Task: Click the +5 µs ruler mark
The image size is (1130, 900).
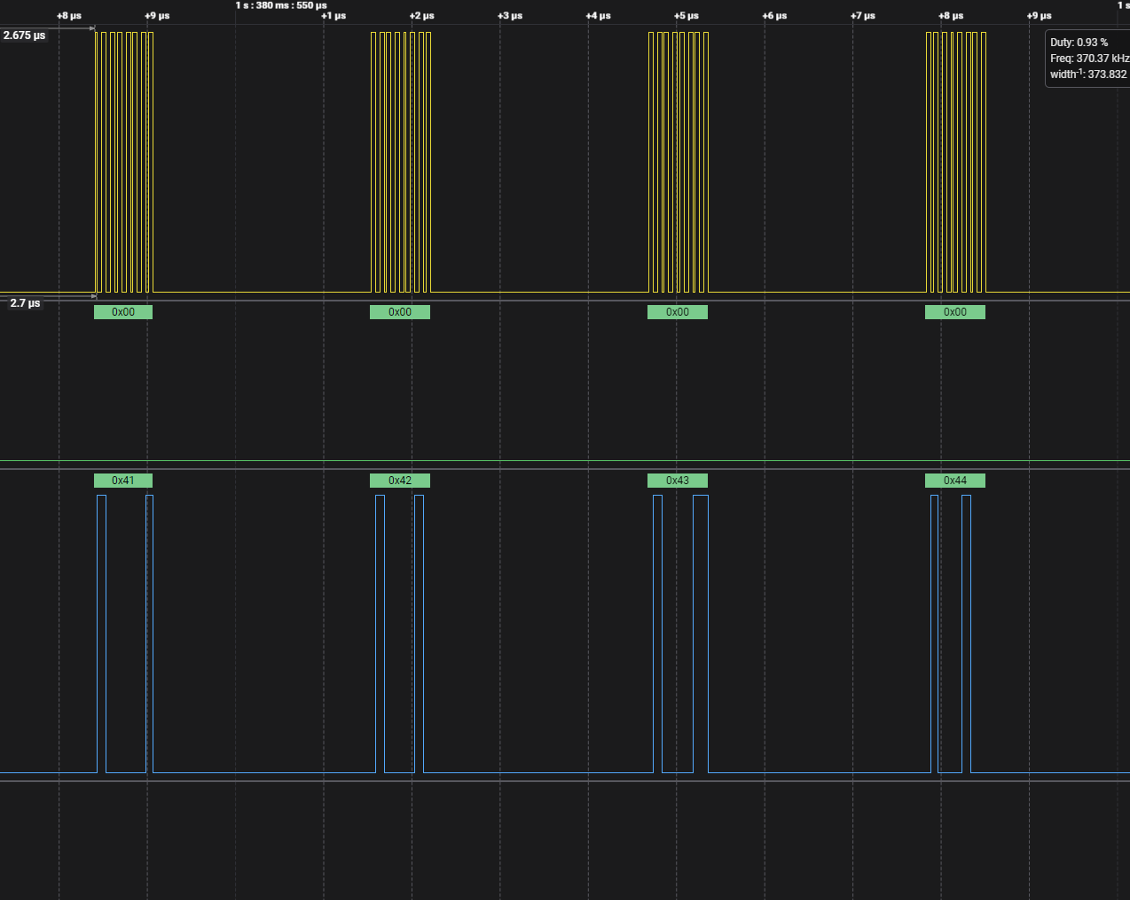Action: coord(687,16)
